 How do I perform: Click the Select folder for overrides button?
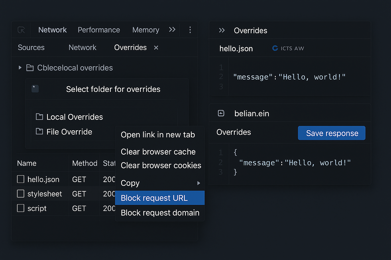[x=113, y=89]
